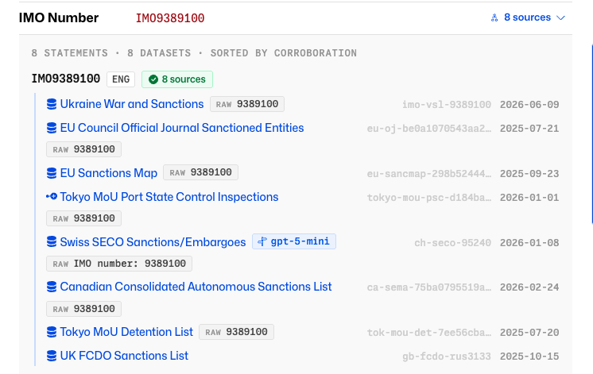Click the IMO Number field label
Image resolution: width=593 pixels, height=374 pixels.
[x=59, y=17]
